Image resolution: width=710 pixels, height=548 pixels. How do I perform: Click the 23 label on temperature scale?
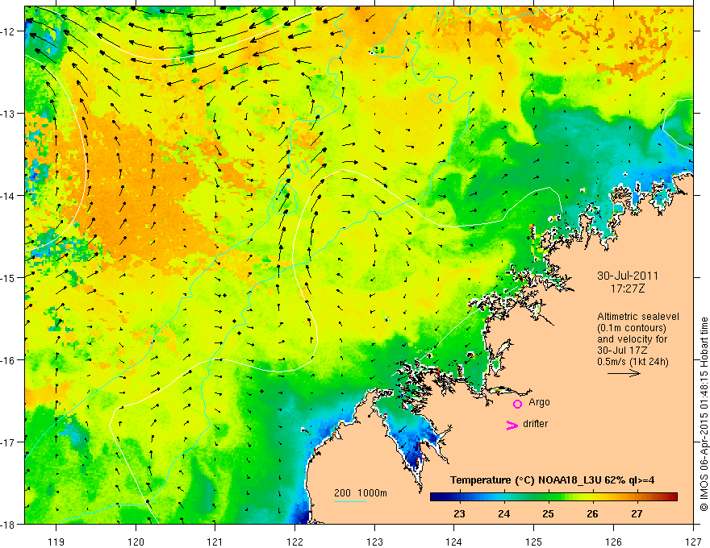(x=459, y=514)
